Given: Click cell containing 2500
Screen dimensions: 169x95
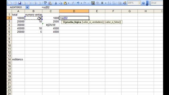Looking at the screenshot, I should tap(51, 21).
